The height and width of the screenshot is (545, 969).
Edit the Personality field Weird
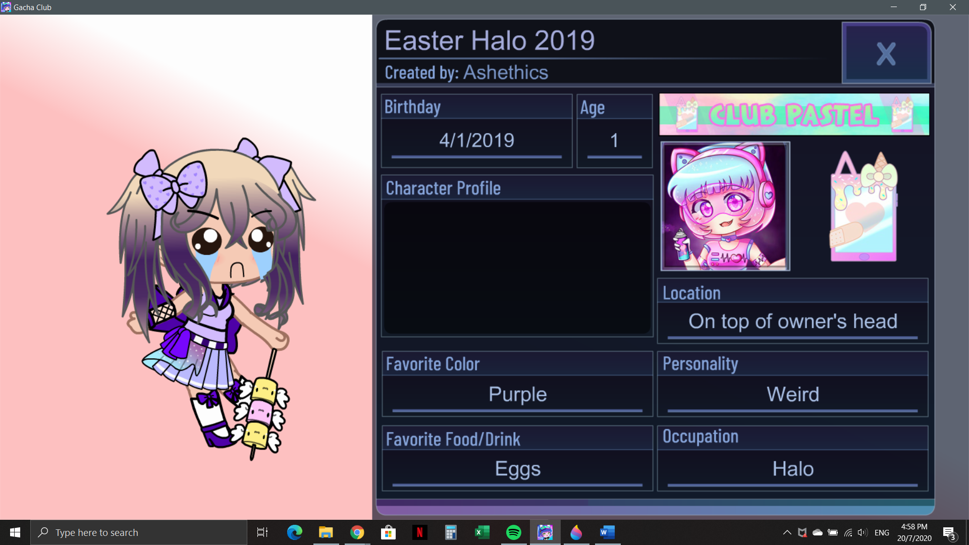[x=793, y=395]
